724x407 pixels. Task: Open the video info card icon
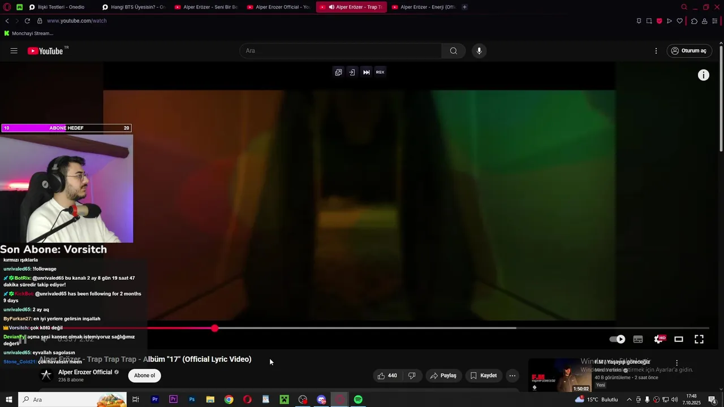pos(704,75)
